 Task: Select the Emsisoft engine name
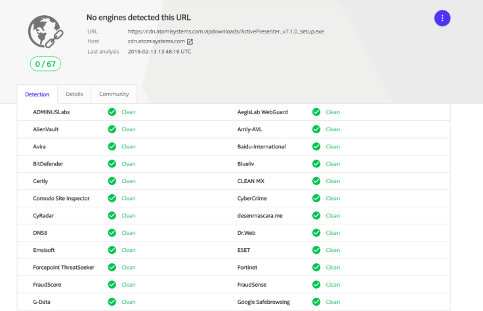coord(44,250)
